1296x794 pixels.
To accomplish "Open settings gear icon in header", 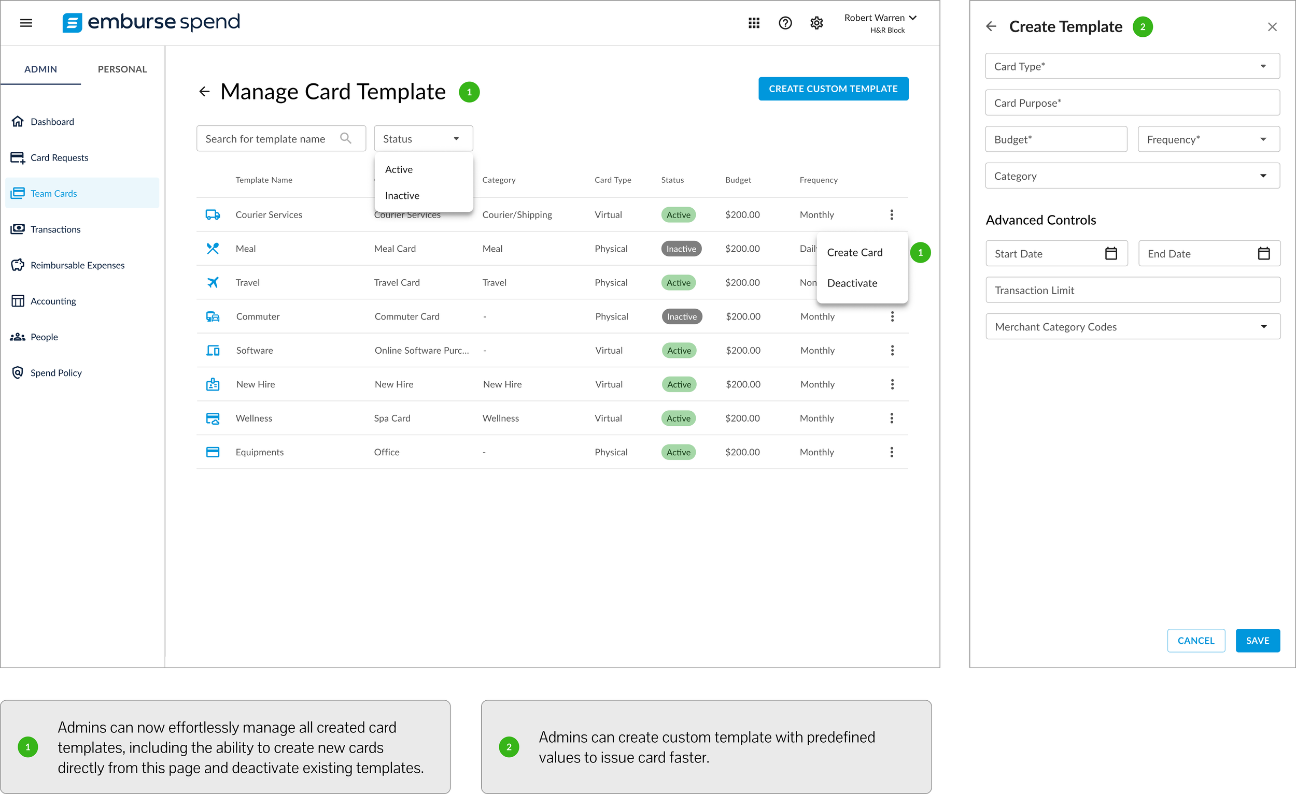I will [x=816, y=23].
